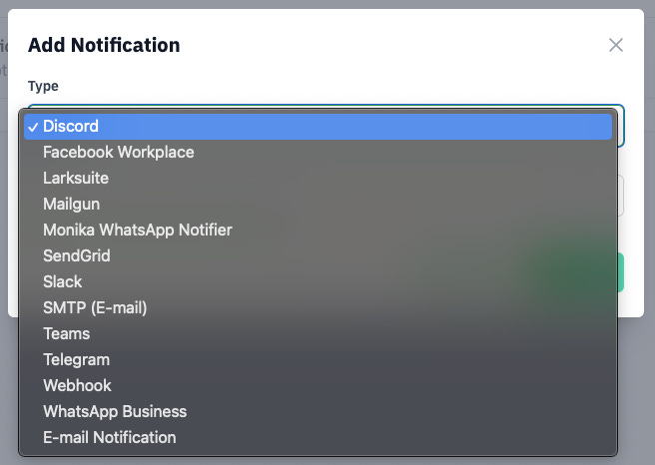The height and width of the screenshot is (465, 655).
Task: Pick Larksuite in the dropdown list
Action: 318,179
